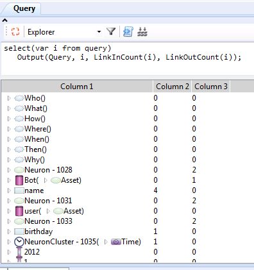Expand the Neuron - 1031 row
This screenshot has height=270, width=254.
[9, 201]
